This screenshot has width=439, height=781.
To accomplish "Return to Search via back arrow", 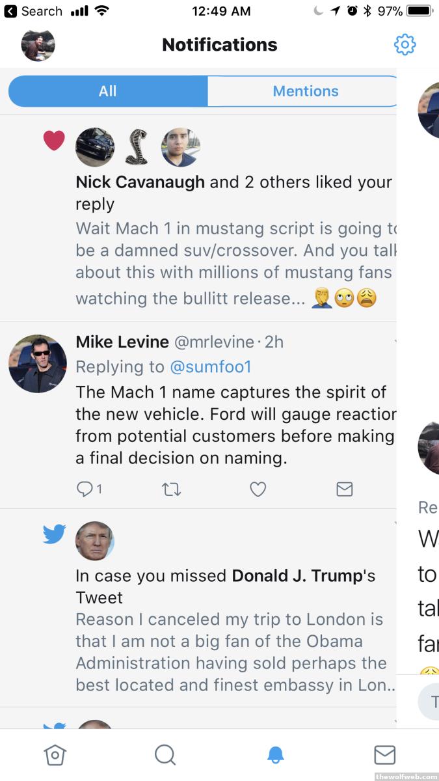I will (x=11, y=11).
